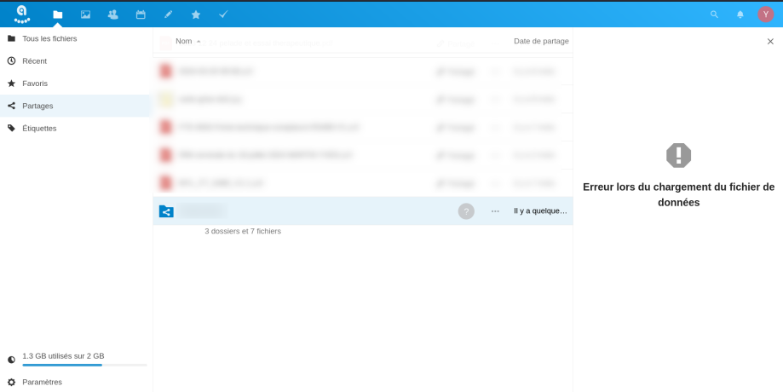The image size is (783, 392).
Task: Show notifications via the bell icon
Action: (x=740, y=14)
